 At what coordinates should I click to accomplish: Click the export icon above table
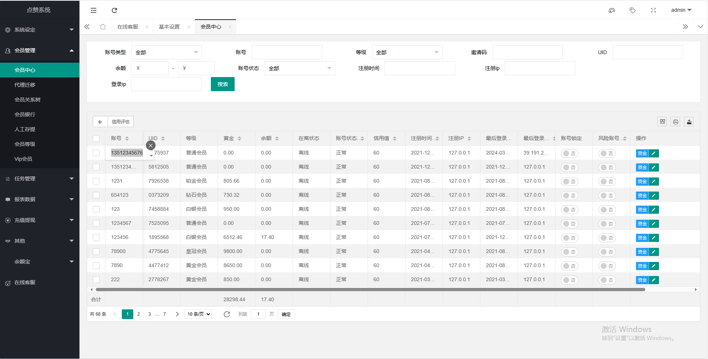pyautogui.click(x=689, y=122)
